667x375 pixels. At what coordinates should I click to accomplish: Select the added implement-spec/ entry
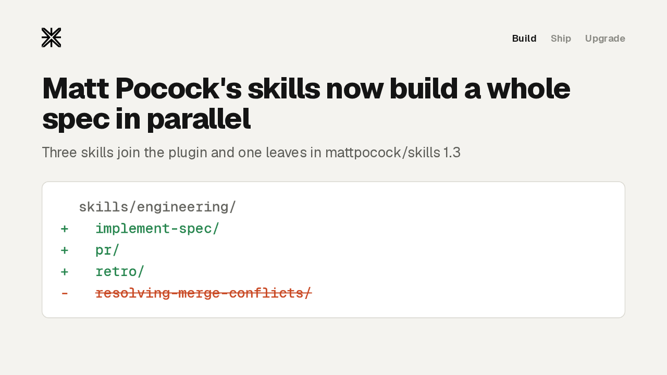157,229
